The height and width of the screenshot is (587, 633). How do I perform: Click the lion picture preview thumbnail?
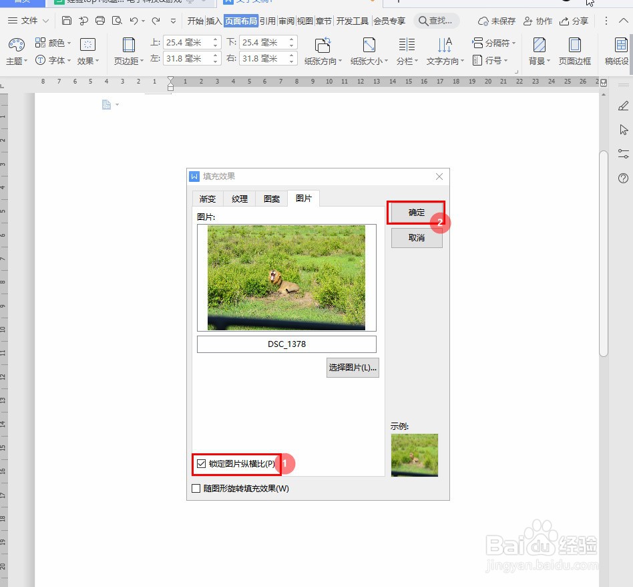pyautogui.click(x=286, y=277)
